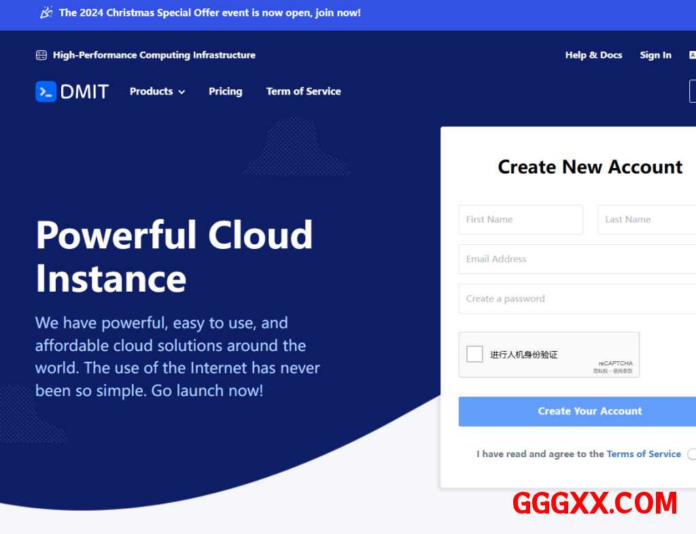The width and height of the screenshot is (696, 534).
Task: Click the Christmas Special Offer banner text
Action: pos(209,13)
